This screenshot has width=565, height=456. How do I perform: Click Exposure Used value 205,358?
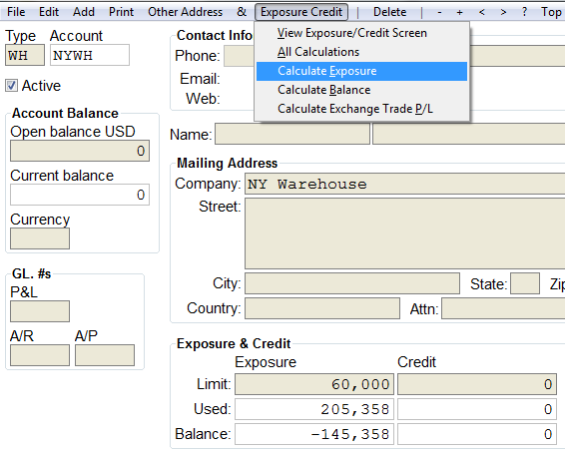tap(314, 409)
